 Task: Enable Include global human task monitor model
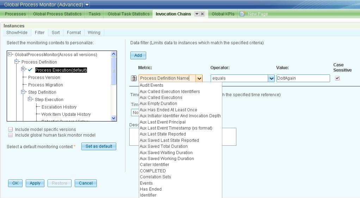10,135
